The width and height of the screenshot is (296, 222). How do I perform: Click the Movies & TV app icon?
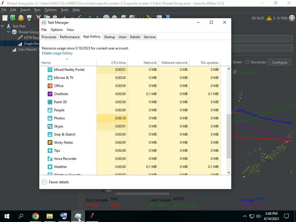[50, 77]
